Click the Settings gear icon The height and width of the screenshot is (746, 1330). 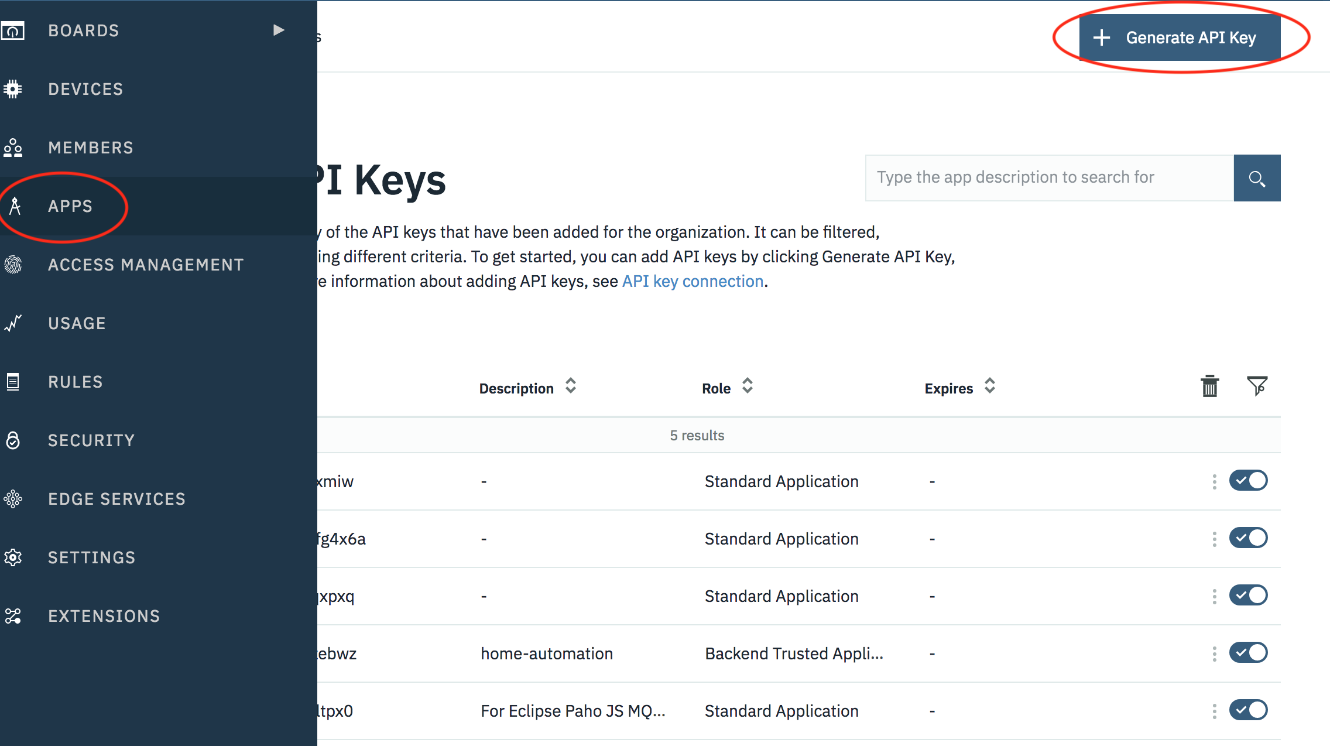click(13, 557)
